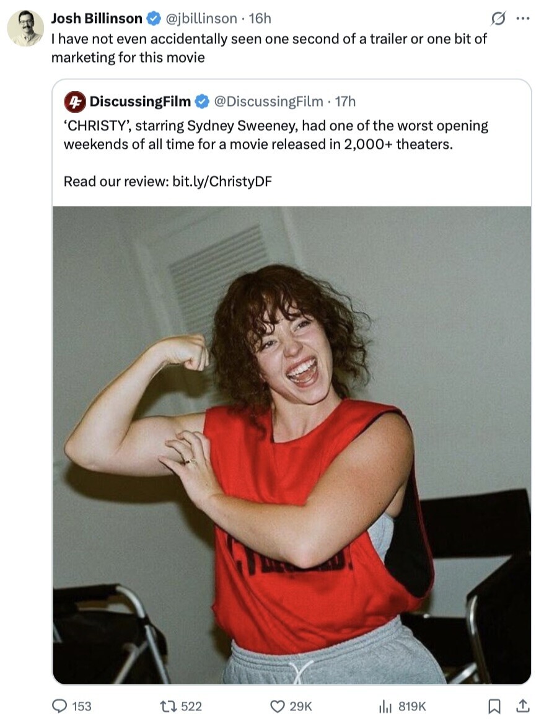Screen dimensions: 544x724
Task: Open Josh Billinson's profile avatar
Action: click(25, 28)
